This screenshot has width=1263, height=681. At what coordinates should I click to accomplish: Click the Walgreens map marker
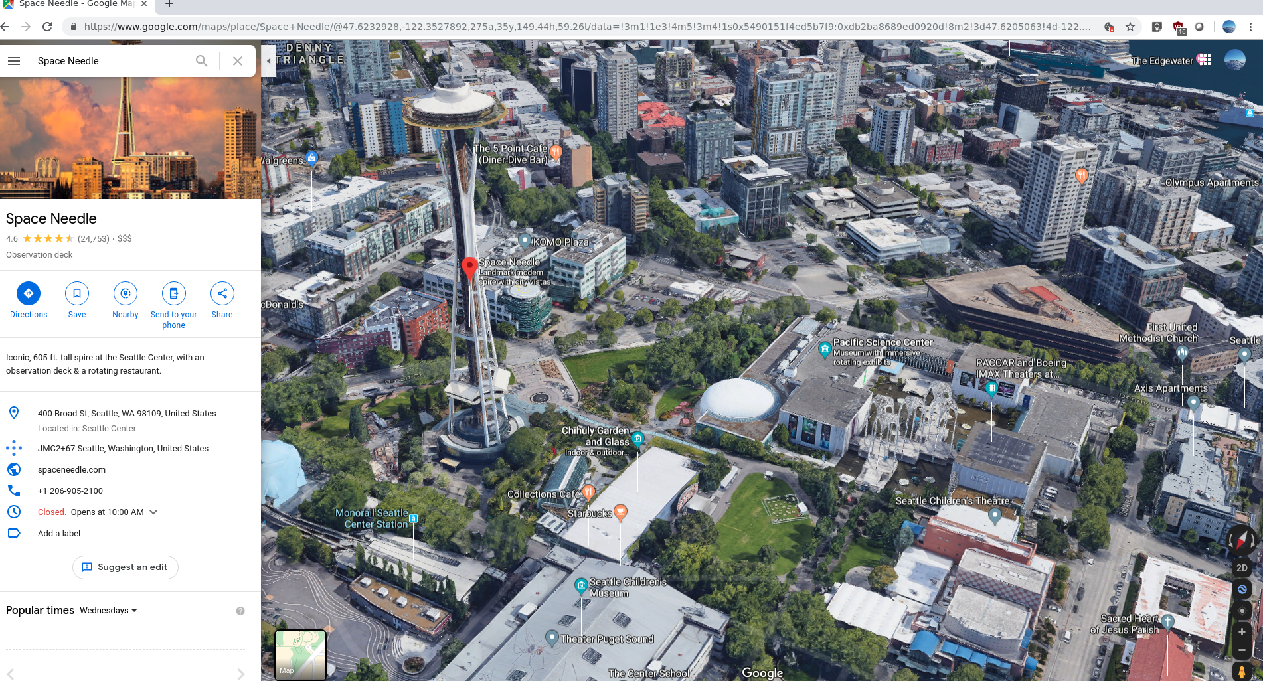tap(311, 158)
